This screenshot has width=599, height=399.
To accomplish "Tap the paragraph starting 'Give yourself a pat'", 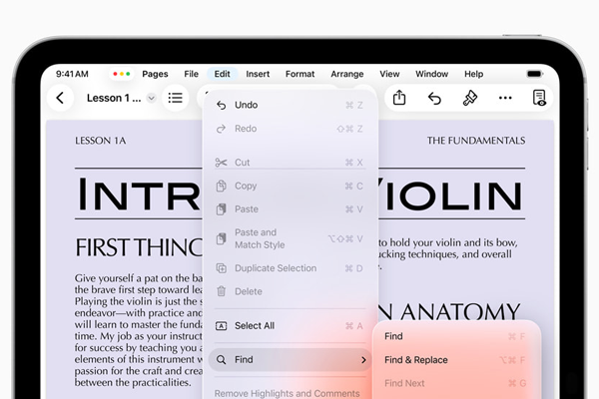I will coord(139,330).
